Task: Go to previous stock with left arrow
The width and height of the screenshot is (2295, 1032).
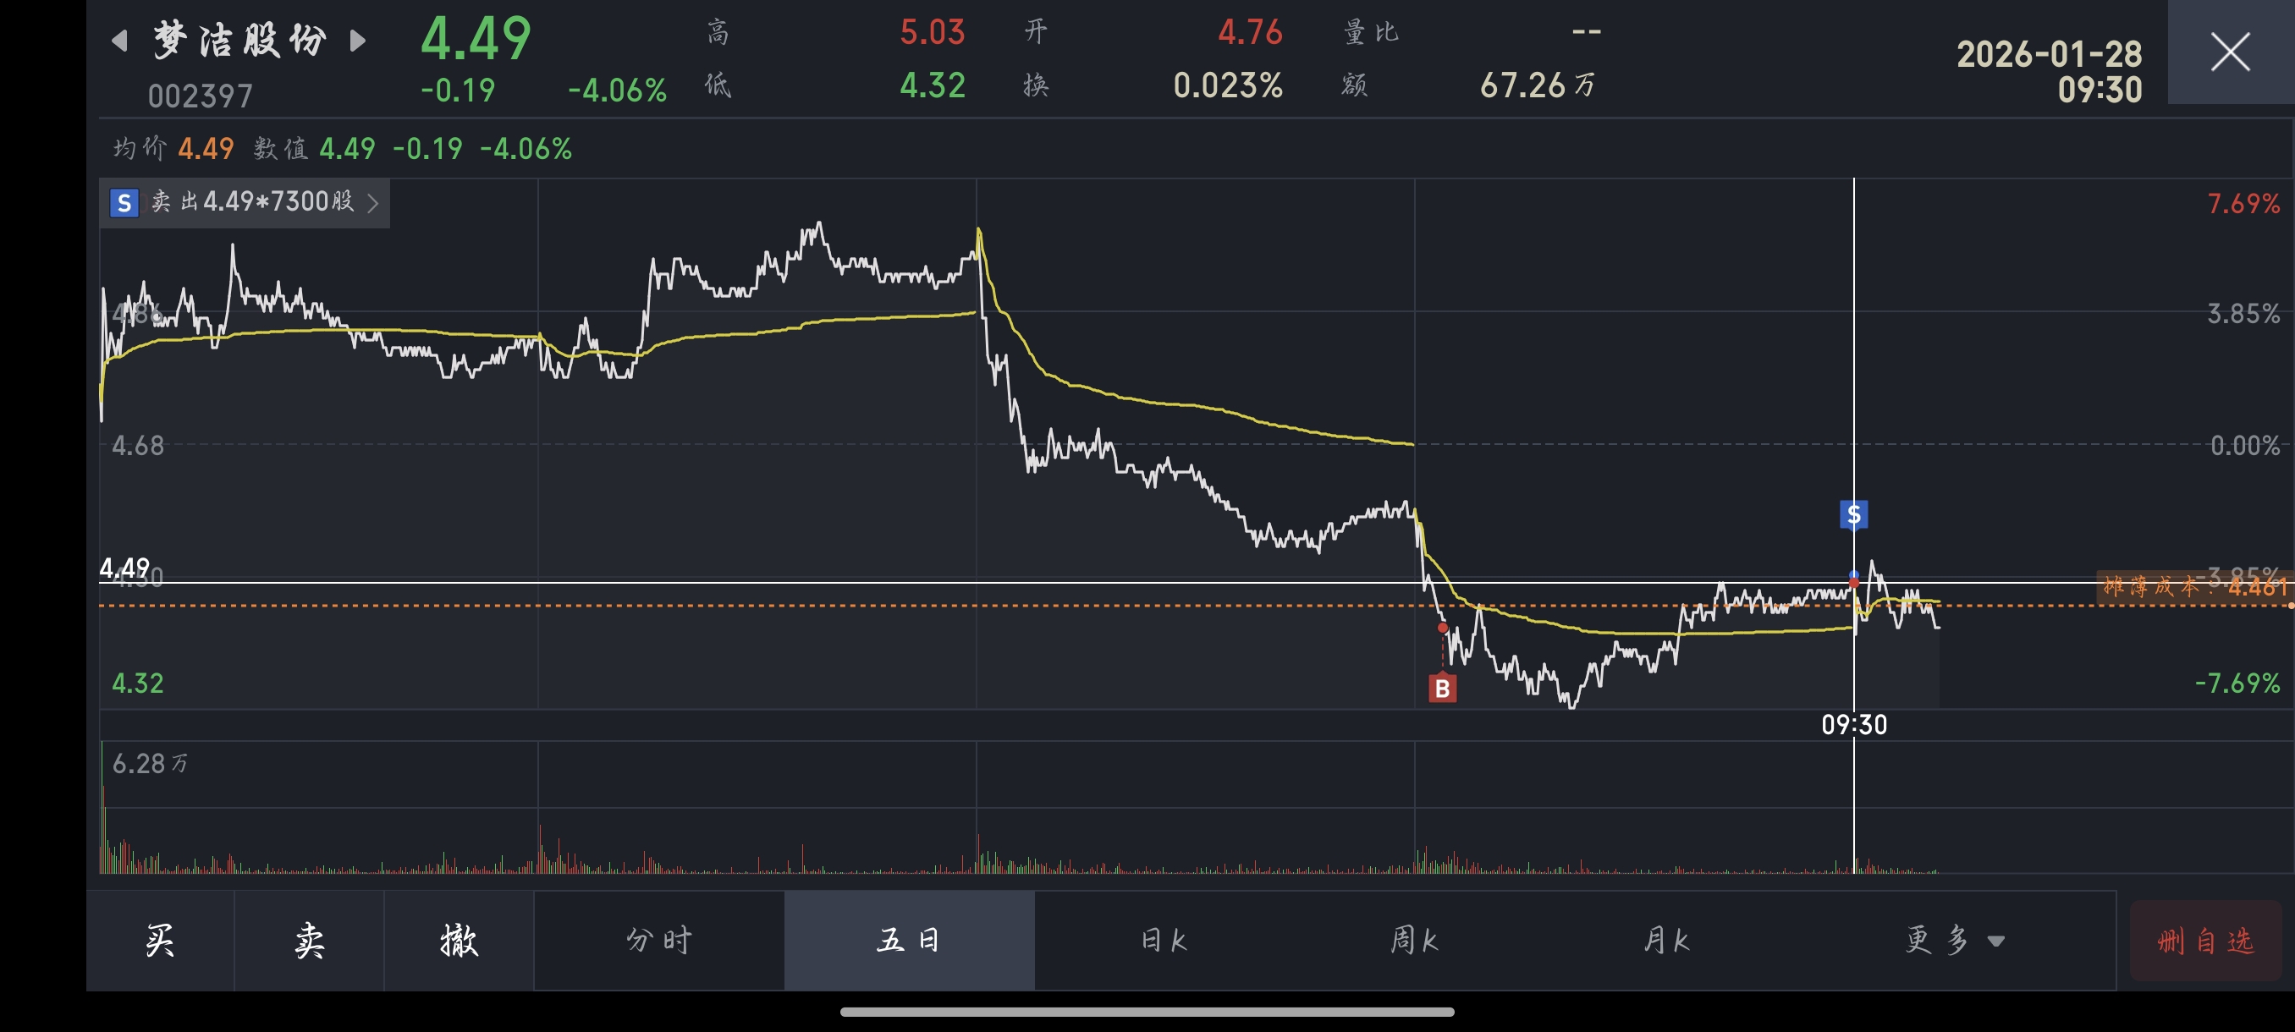Action: [x=119, y=41]
